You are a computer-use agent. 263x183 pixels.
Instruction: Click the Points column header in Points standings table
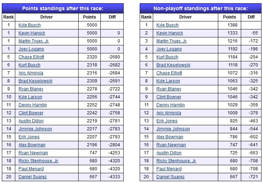tap(89, 17)
